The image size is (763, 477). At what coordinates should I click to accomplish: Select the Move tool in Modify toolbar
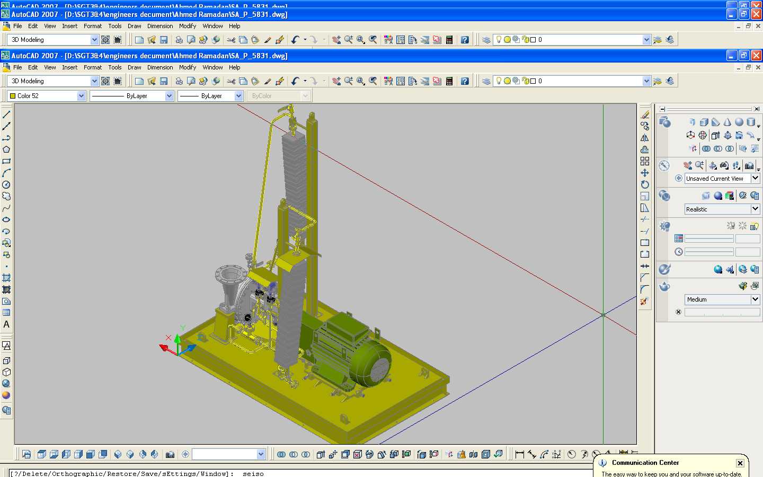(x=645, y=173)
